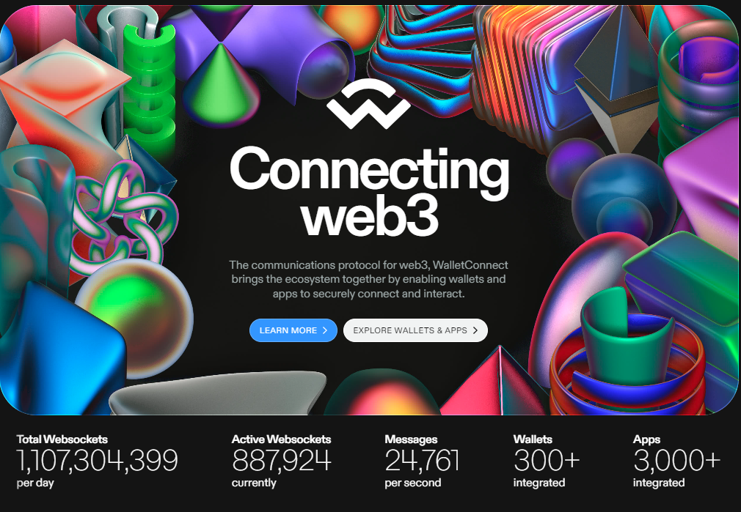The image size is (741, 512).
Task: Click the Wallets 300+ integrated stat
Action: [x=547, y=461]
